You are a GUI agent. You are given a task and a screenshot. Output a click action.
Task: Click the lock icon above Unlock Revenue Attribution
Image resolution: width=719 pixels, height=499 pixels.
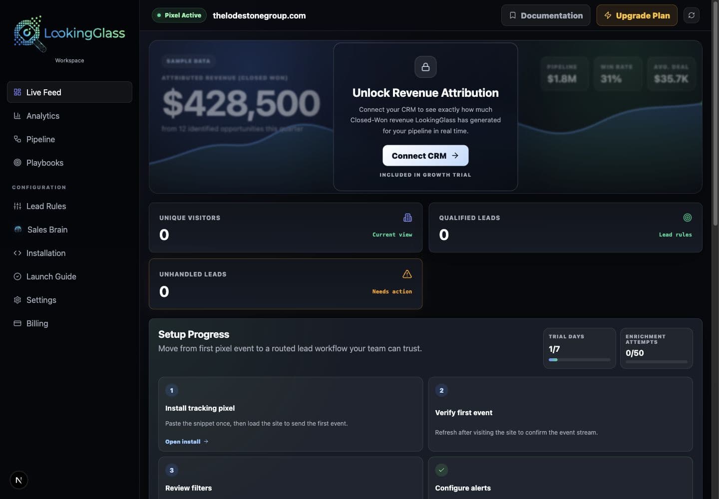425,67
